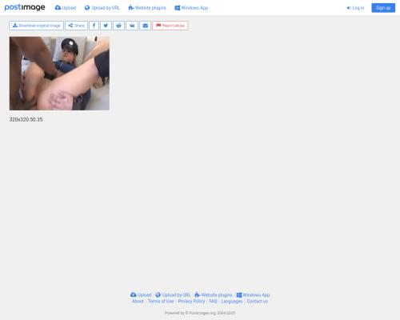Click Download original image button
Viewport: 400px width, 320px height.
point(36,26)
